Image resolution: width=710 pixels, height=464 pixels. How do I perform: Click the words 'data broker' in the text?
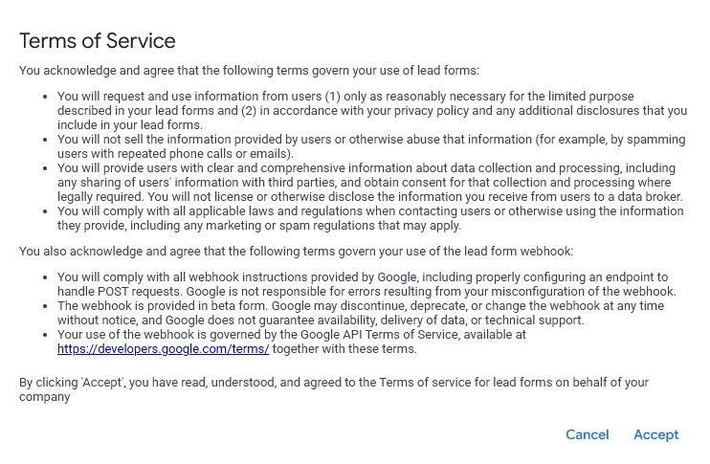[x=649, y=197]
